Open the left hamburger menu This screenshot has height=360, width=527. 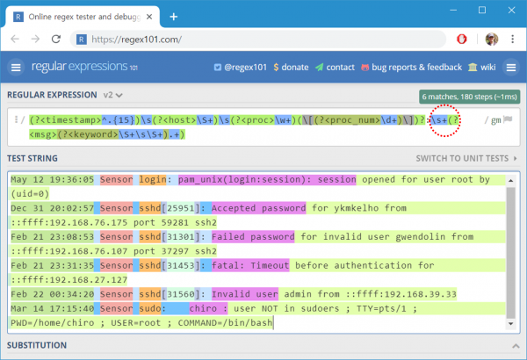click(x=16, y=68)
